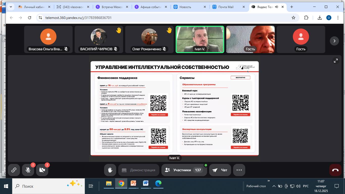Open the three-dot more options menu
Viewport: 345px width, 194px height.
[x=239, y=170]
